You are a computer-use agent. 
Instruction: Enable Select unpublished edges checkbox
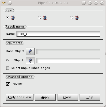pyautogui.click(x=8, y=68)
